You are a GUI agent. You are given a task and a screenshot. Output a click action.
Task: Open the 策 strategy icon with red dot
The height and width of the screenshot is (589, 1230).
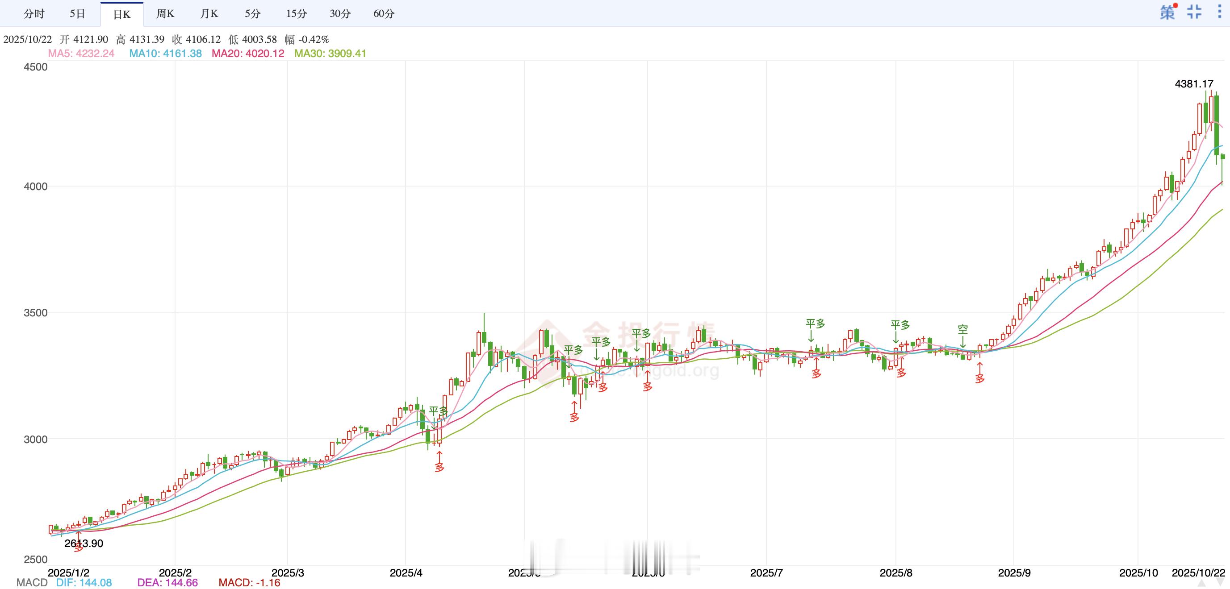pos(1167,12)
